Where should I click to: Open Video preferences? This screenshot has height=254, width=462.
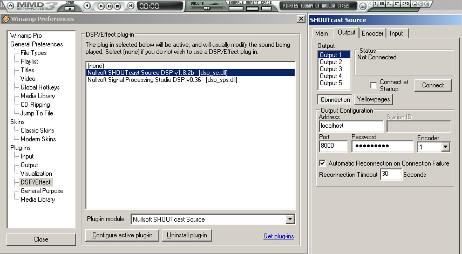pyautogui.click(x=28, y=79)
